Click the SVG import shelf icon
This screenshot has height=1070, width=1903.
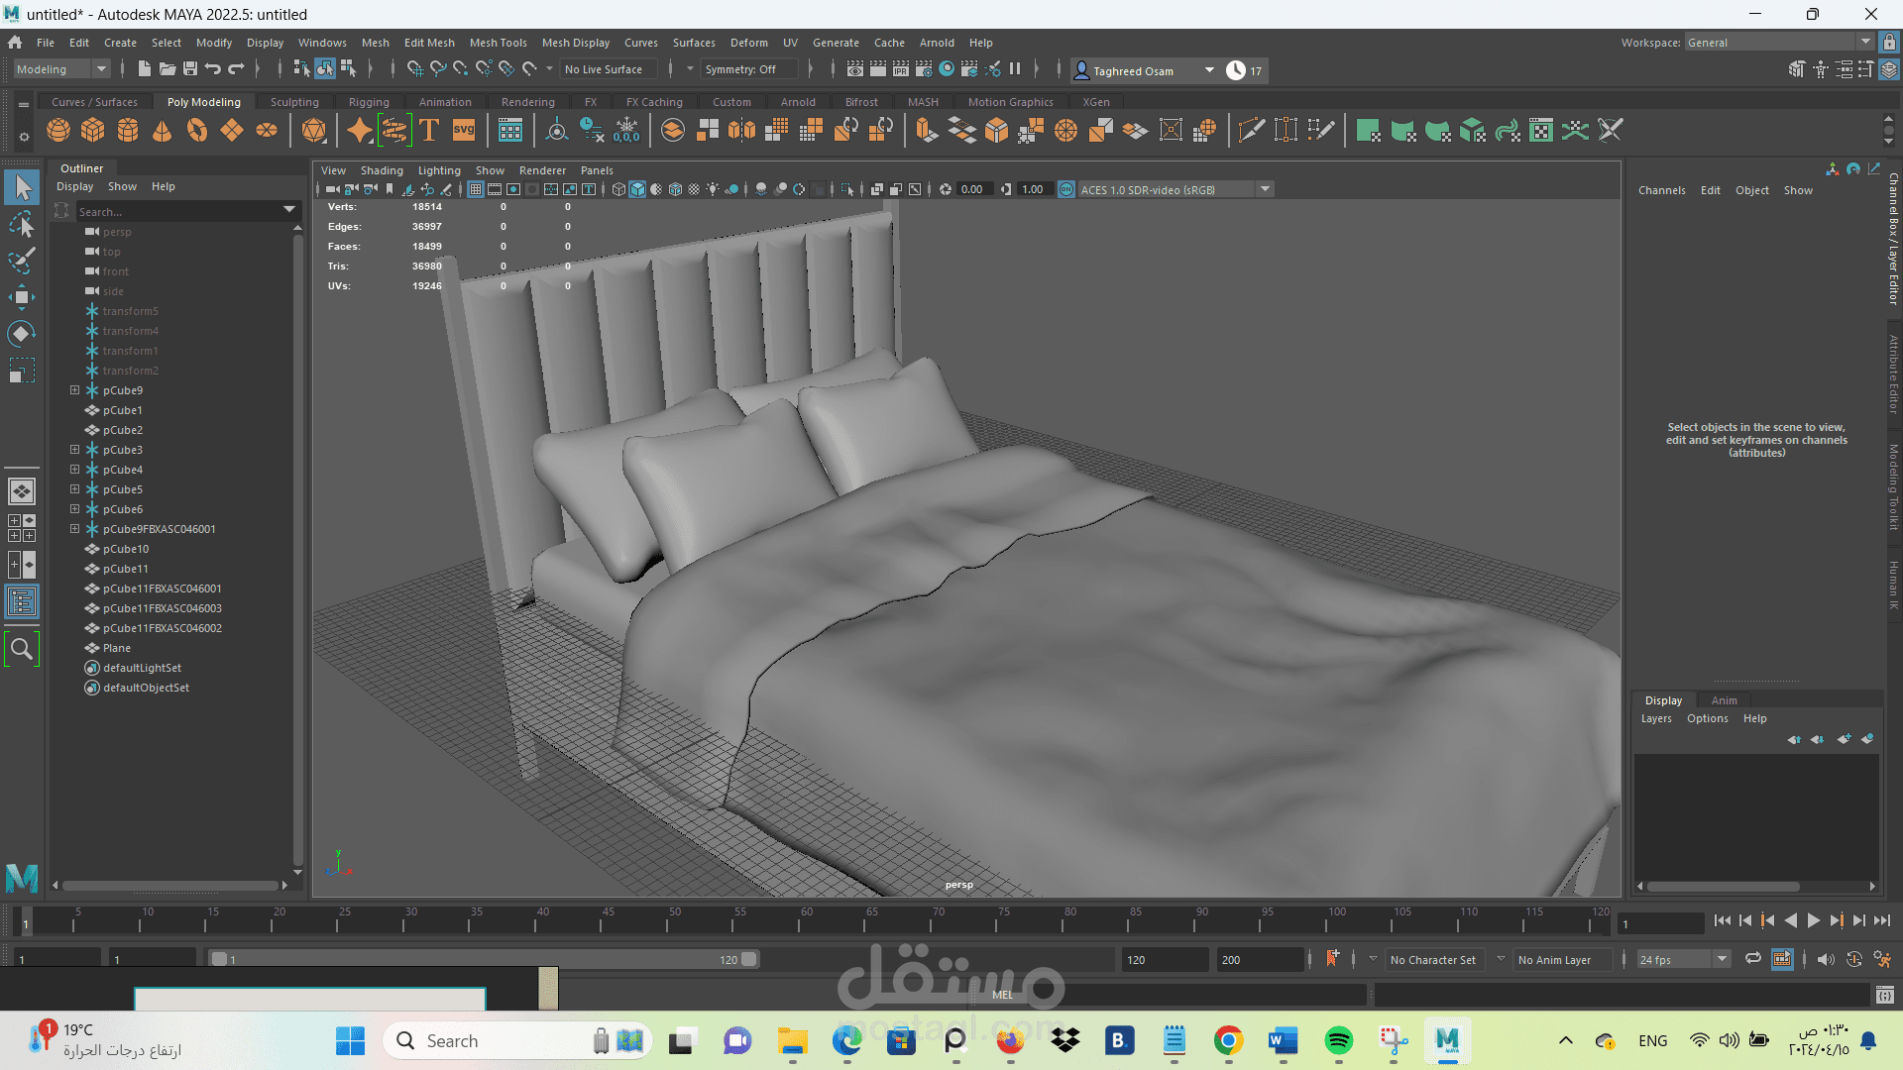pos(464,131)
